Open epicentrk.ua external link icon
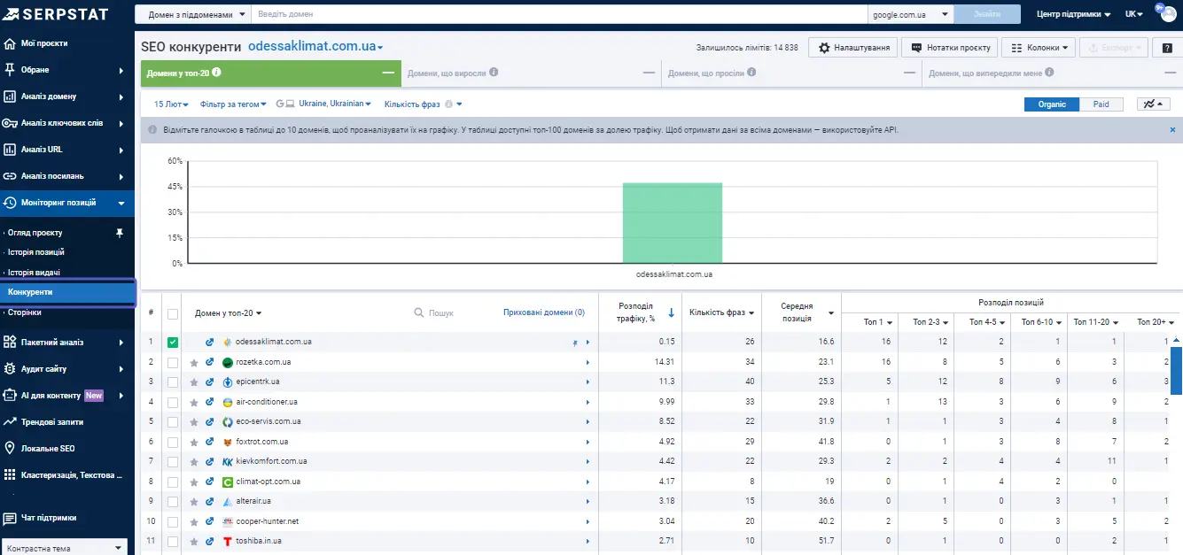1183x555 pixels. [x=210, y=382]
